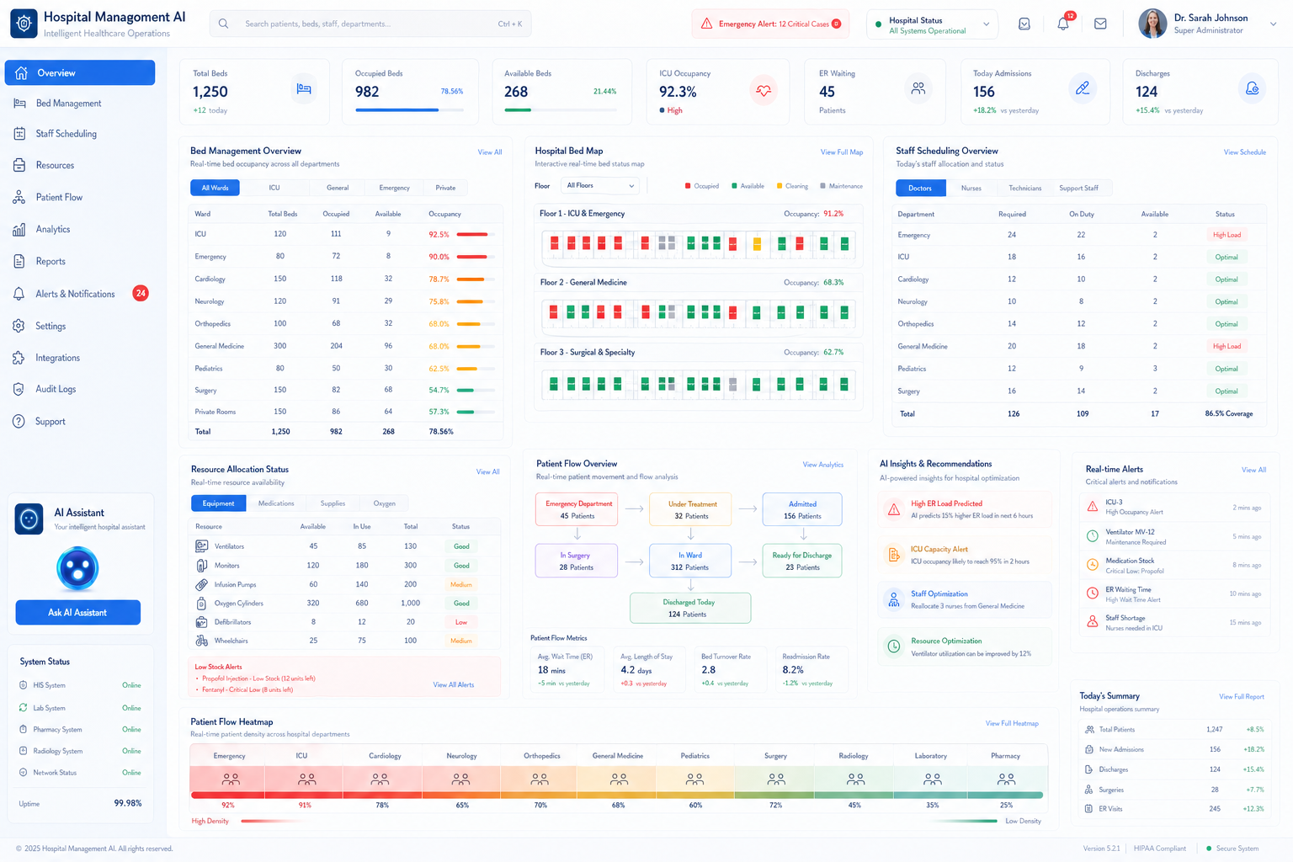Open Reports document icon in sidebar

(19, 261)
